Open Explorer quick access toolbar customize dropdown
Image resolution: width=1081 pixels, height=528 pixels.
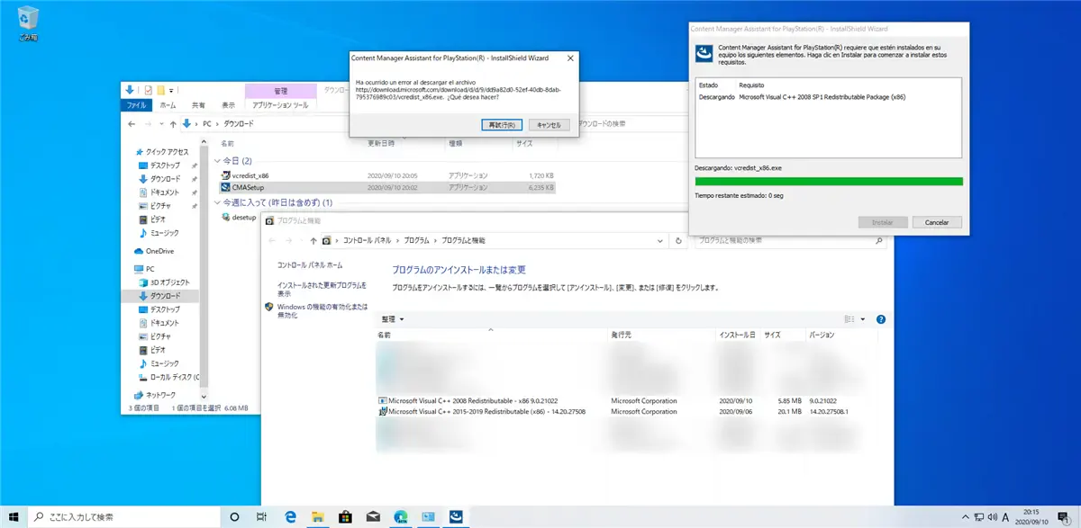[x=169, y=90]
